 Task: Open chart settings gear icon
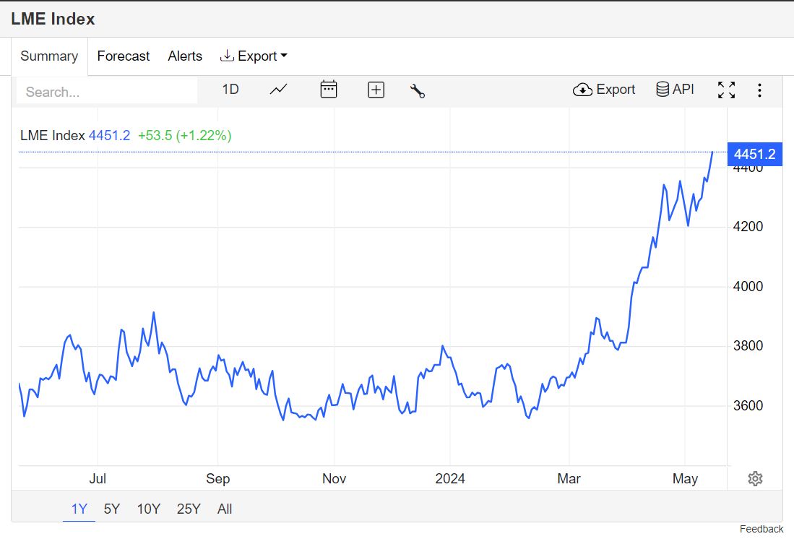pyautogui.click(x=755, y=479)
